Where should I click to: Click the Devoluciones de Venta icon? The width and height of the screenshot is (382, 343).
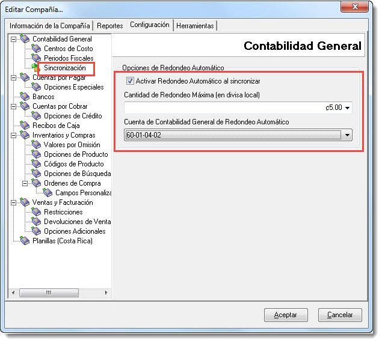36,222
